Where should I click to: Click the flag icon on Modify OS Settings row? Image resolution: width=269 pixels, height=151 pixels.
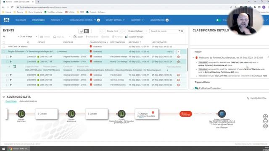[11, 62]
